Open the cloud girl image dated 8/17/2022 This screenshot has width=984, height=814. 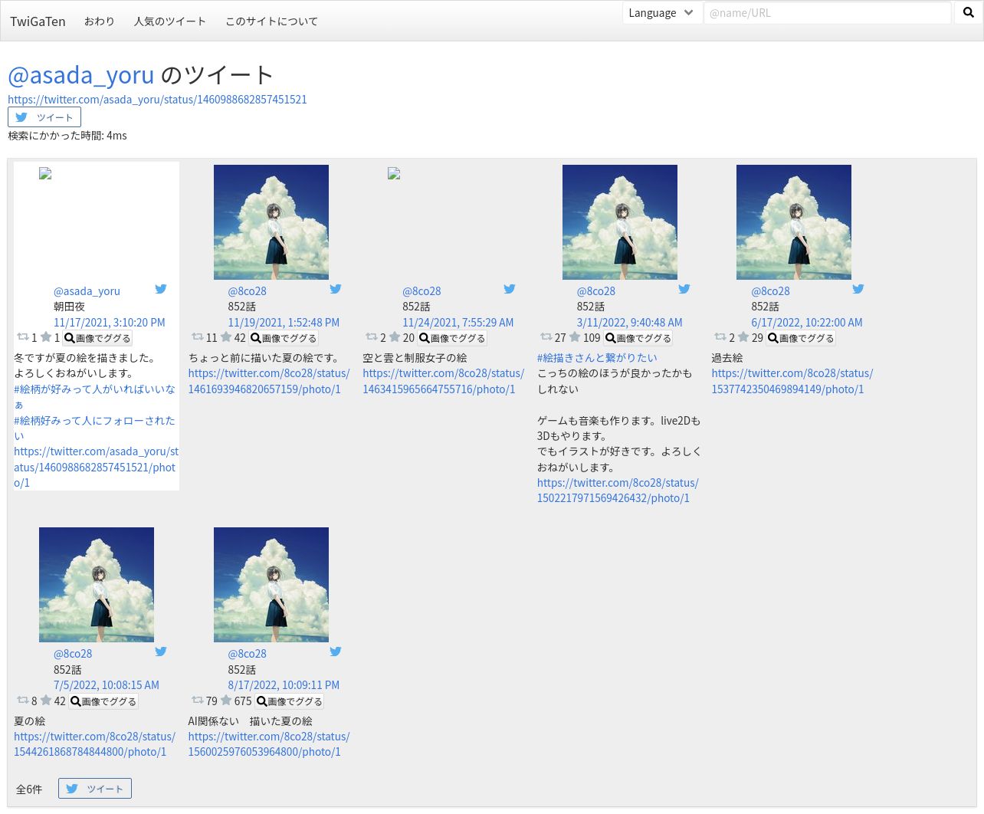[x=271, y=585]
